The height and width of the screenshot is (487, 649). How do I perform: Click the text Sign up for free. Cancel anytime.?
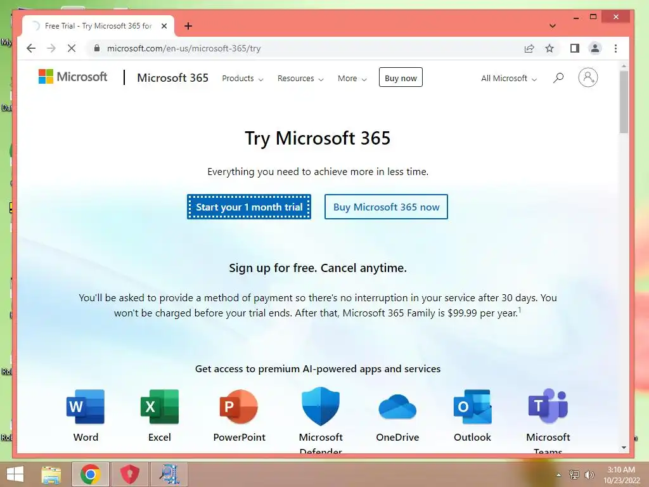coord(318,268)
